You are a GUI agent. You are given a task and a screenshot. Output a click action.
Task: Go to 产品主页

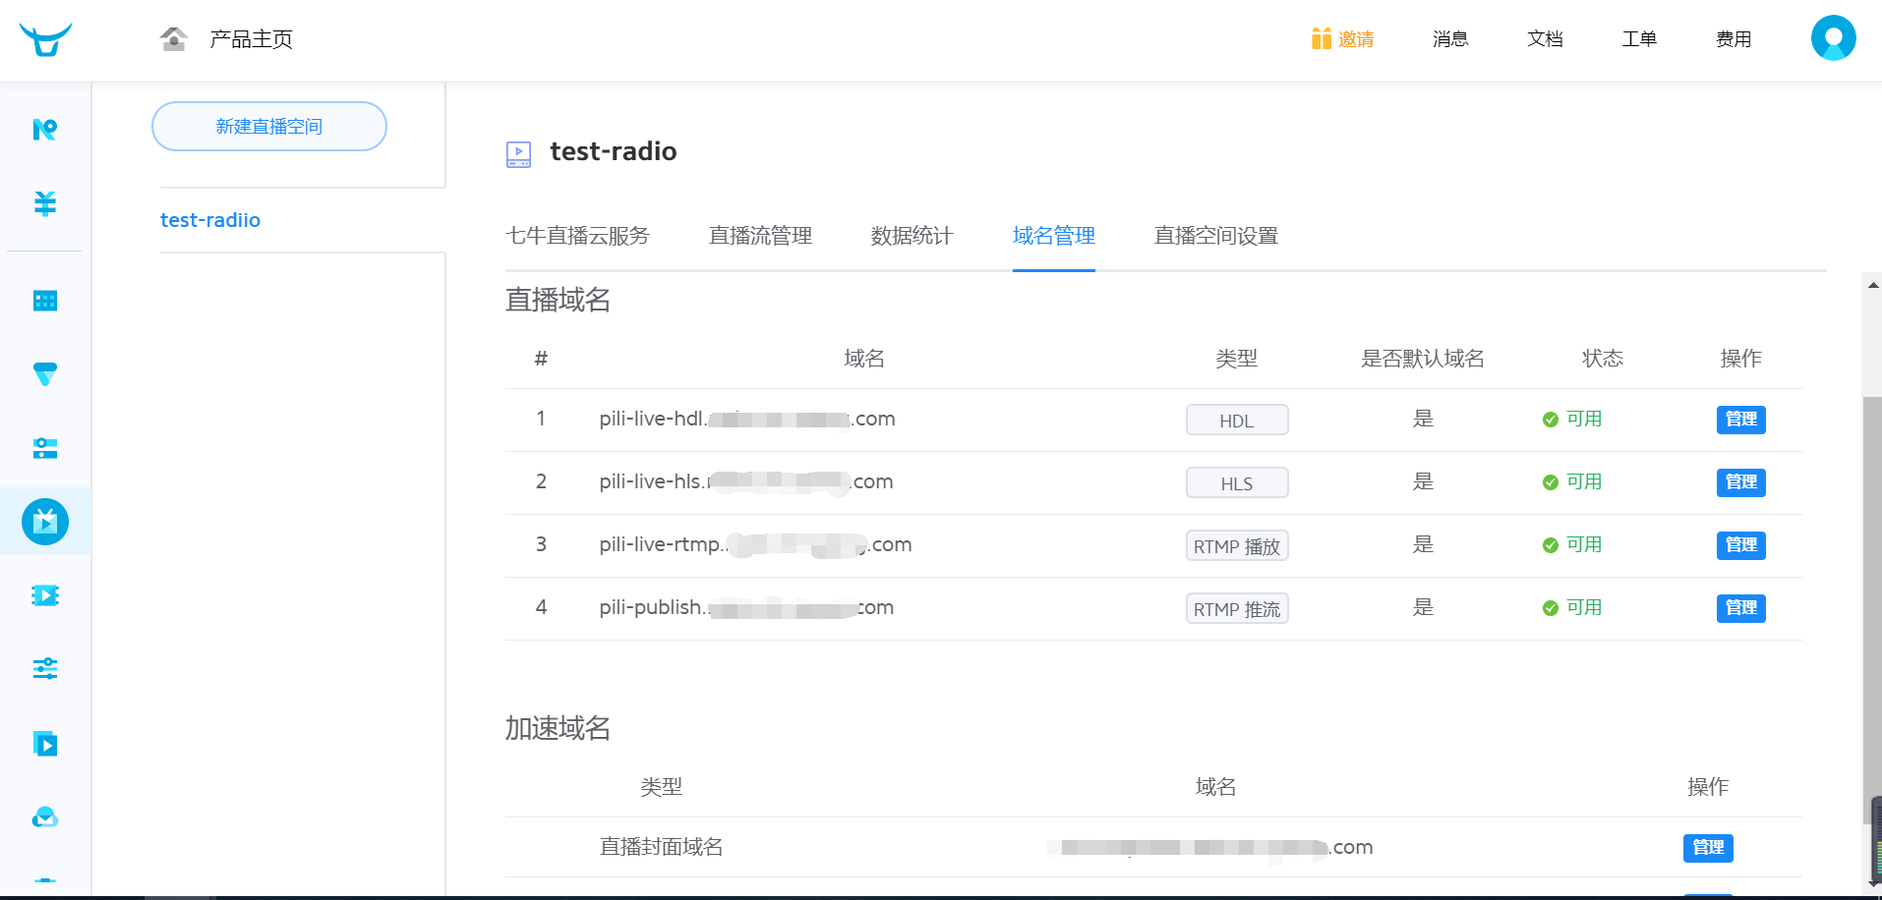coord(251,39)
